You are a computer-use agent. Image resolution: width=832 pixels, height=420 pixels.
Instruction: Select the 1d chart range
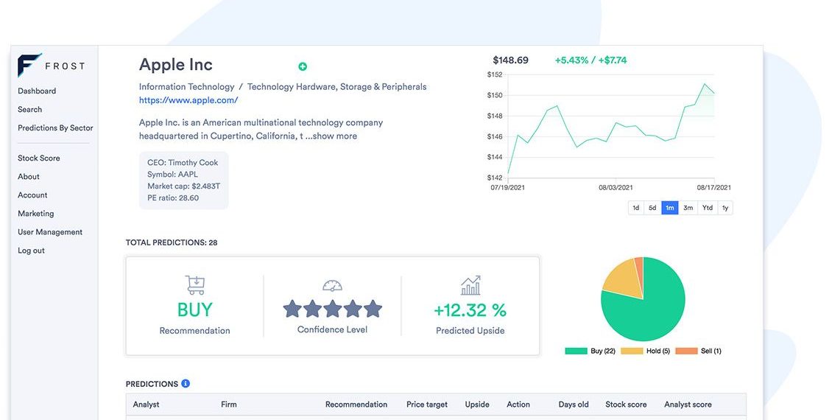point(635,208)
